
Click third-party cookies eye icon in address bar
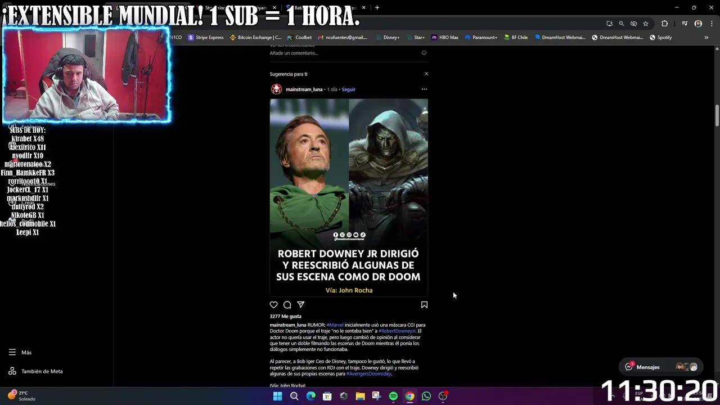pos(634,24)
